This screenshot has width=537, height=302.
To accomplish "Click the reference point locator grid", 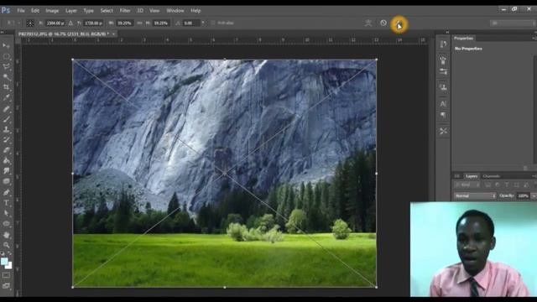I will point(30,23).
